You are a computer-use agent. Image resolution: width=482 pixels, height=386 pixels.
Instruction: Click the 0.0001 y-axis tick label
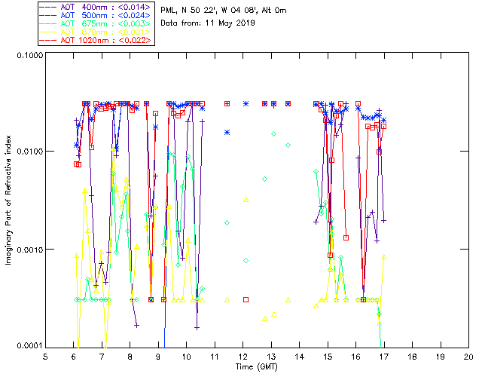(28, 345)
